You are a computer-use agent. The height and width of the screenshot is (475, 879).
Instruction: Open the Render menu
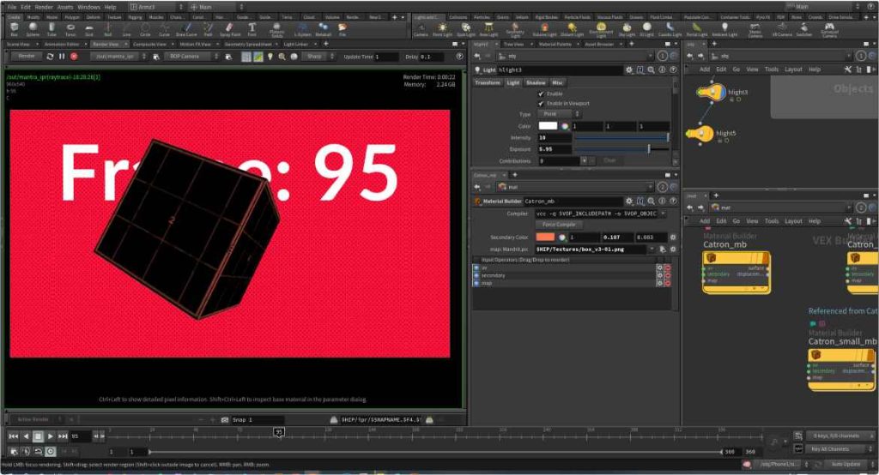(44, 7)
